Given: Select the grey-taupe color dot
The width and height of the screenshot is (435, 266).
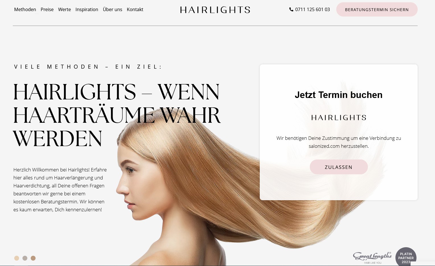Looking at the screenshot, I should coord(25,258).
